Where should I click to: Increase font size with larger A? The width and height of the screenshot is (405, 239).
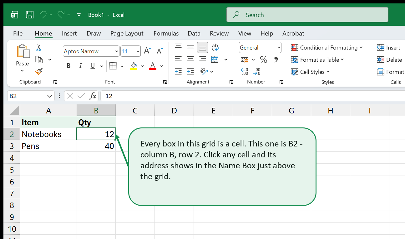[147, 51]
